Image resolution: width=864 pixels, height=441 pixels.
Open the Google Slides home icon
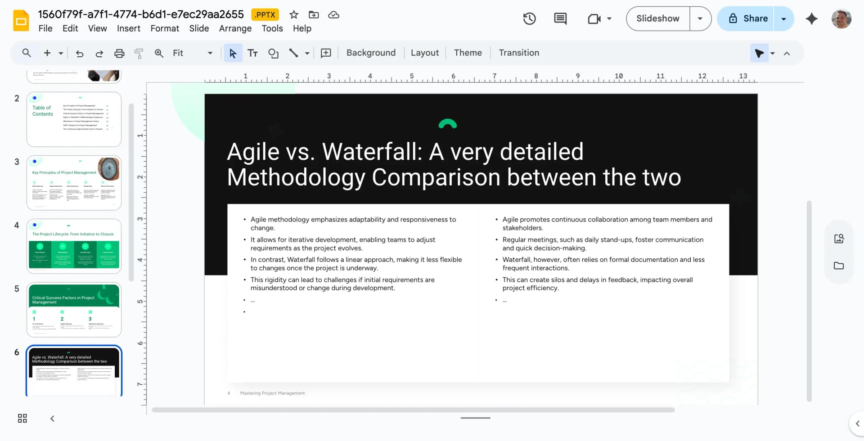[21, 20]
